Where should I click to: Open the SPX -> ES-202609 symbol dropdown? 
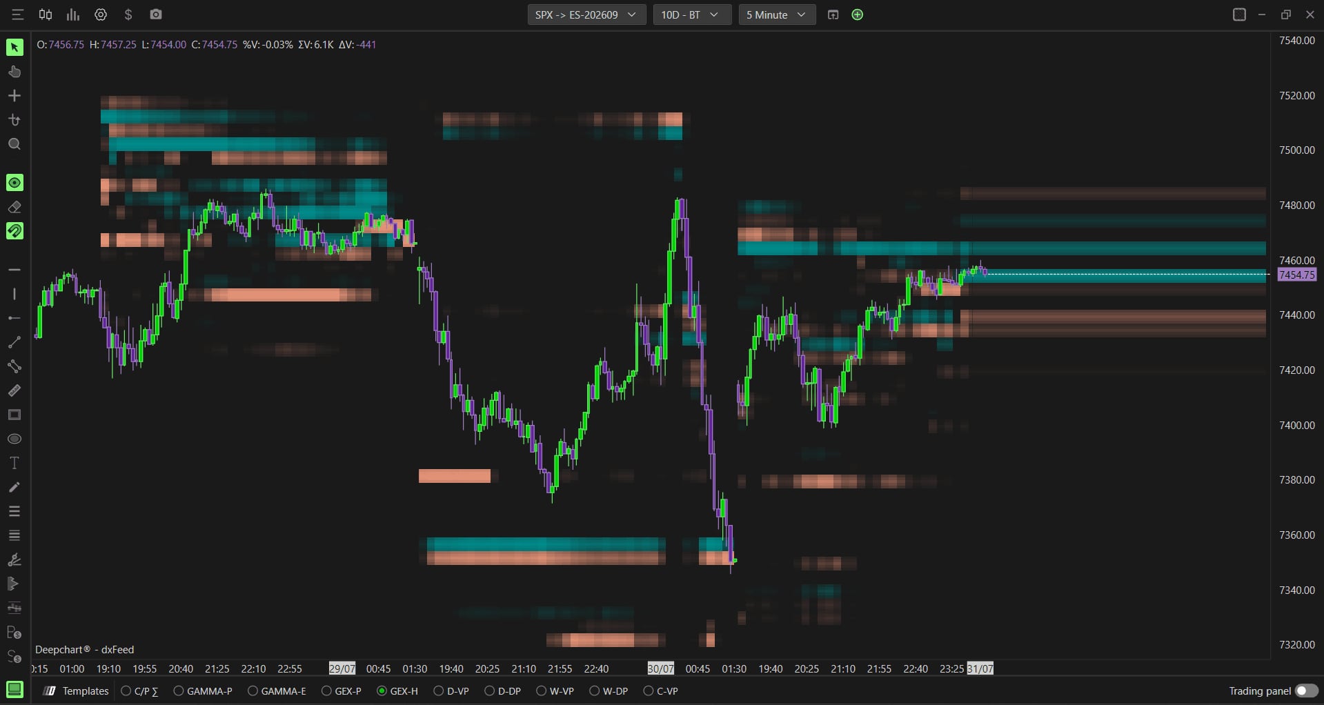pyautogui.click(x=586, y=14)
